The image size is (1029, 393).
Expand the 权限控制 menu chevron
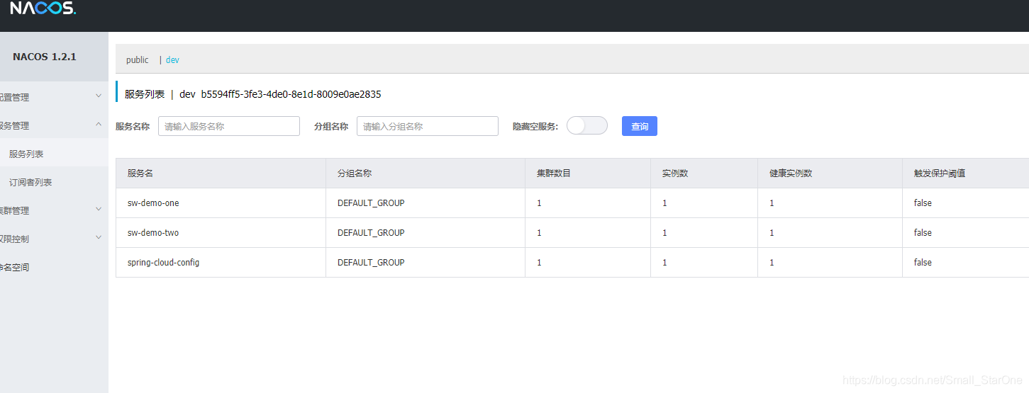[x=99, y=237]
